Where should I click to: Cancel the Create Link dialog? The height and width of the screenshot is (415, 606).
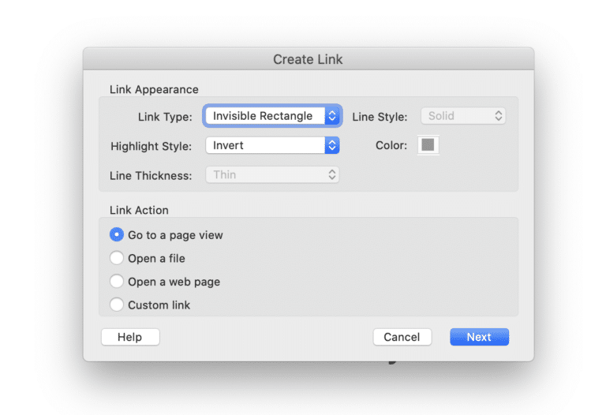coord(402,337)
